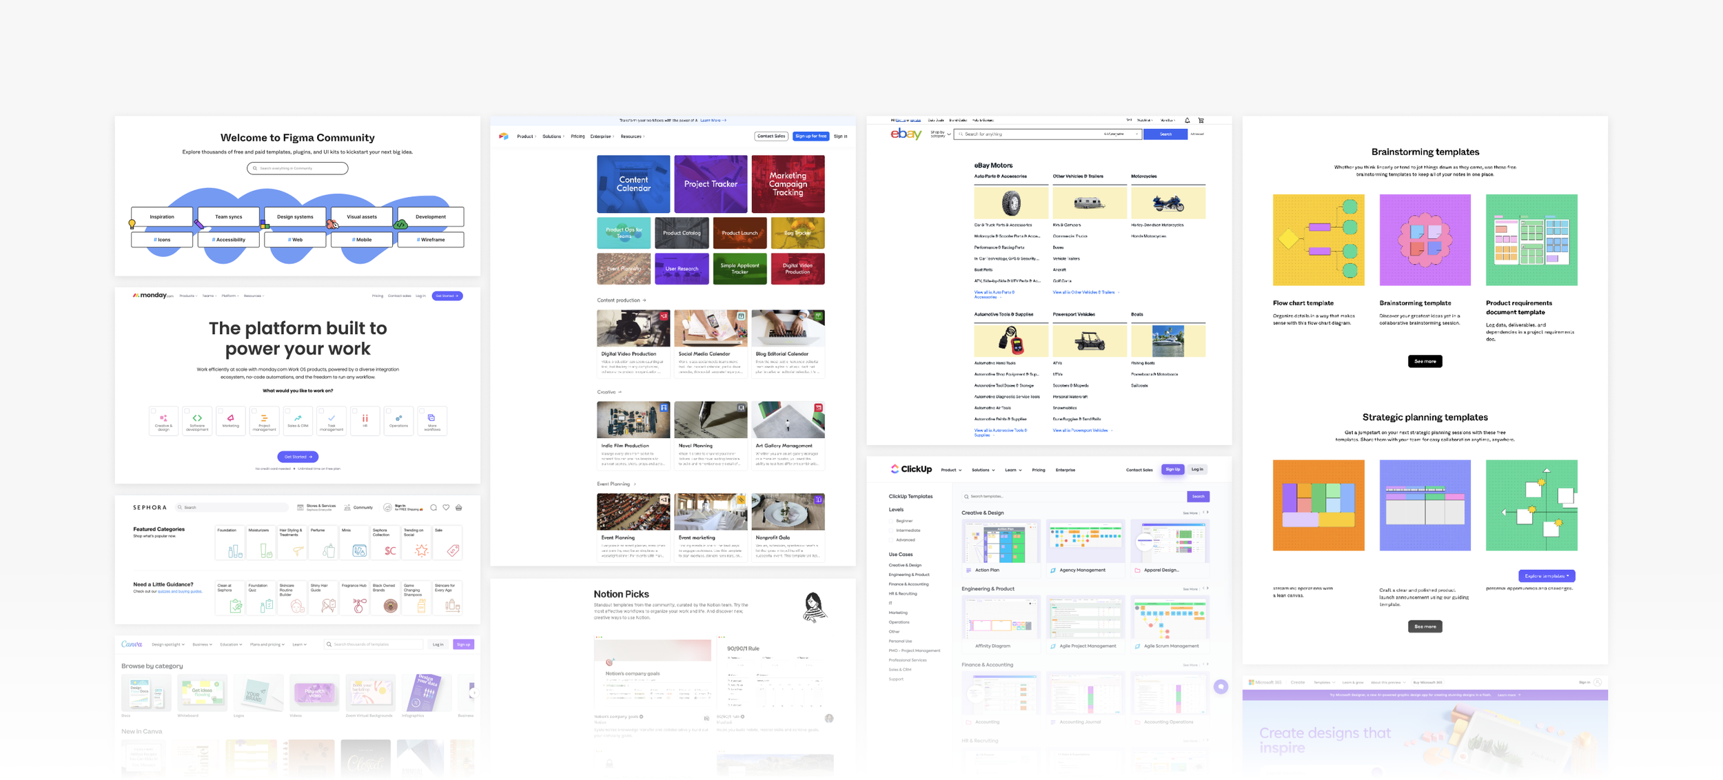Viewport: 1723px width, 780px height.
Task: Click Enterprise in the Smartsheet top navigation
Action: [x=601, y=136]
